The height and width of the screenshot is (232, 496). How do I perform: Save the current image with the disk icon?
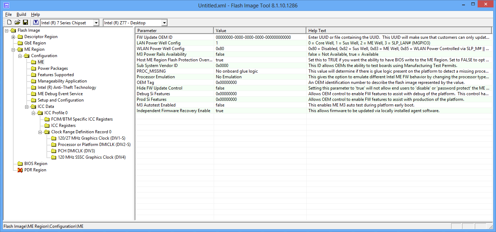[x=25, y=22]
